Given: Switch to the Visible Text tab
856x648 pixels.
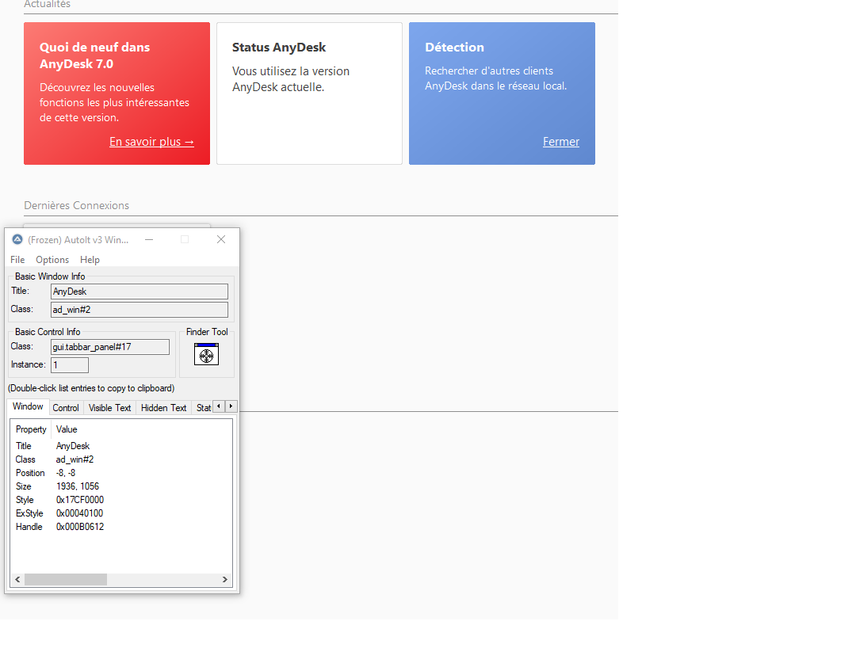Looking at the screenshot, I should 109,407.
